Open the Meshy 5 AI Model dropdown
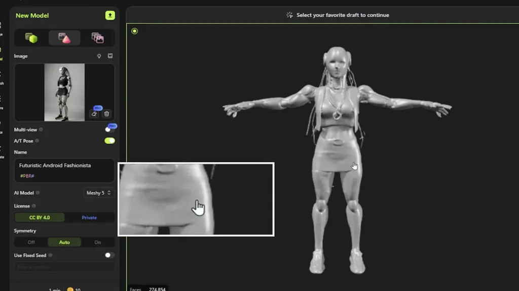This screenshot has height=291, width=519. [x=98, y=192]
